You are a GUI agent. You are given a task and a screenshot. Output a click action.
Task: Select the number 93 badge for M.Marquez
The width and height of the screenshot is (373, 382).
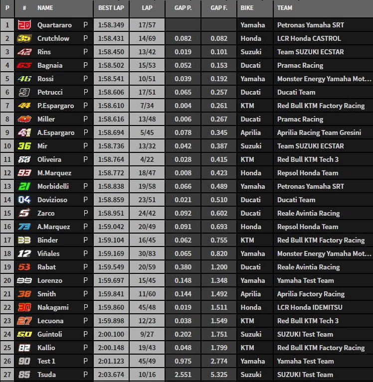tap(24, 173)
